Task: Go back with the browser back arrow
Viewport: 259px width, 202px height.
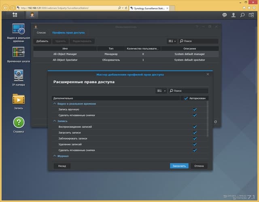Action: 5,8
